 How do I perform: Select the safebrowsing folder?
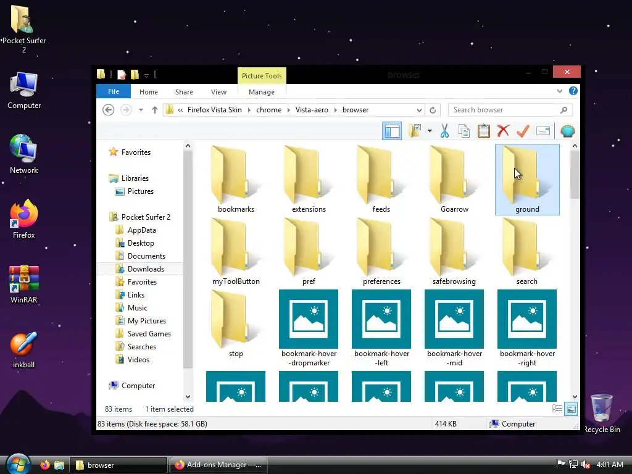click(454, 252)
